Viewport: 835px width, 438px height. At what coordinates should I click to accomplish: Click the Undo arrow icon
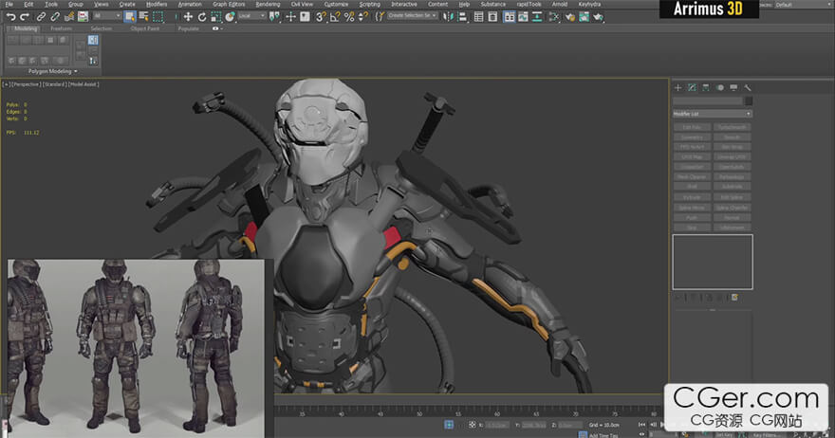pos(10,17)
